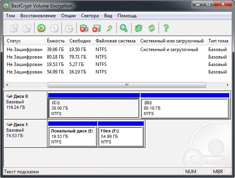
Task: Select the D: partition of 80.18 ГБ
Action: 184,108
